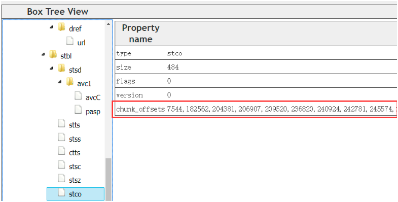Screen dimensions: 398x202
Task: Select the stbl box label
Action: (66, 56)
